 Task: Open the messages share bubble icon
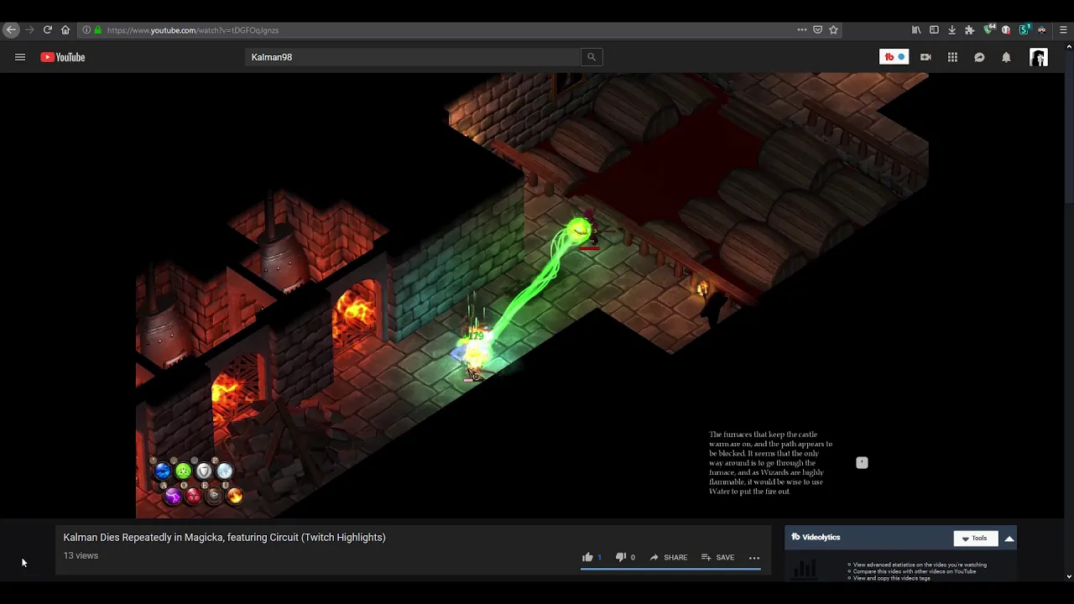[979, 57]
